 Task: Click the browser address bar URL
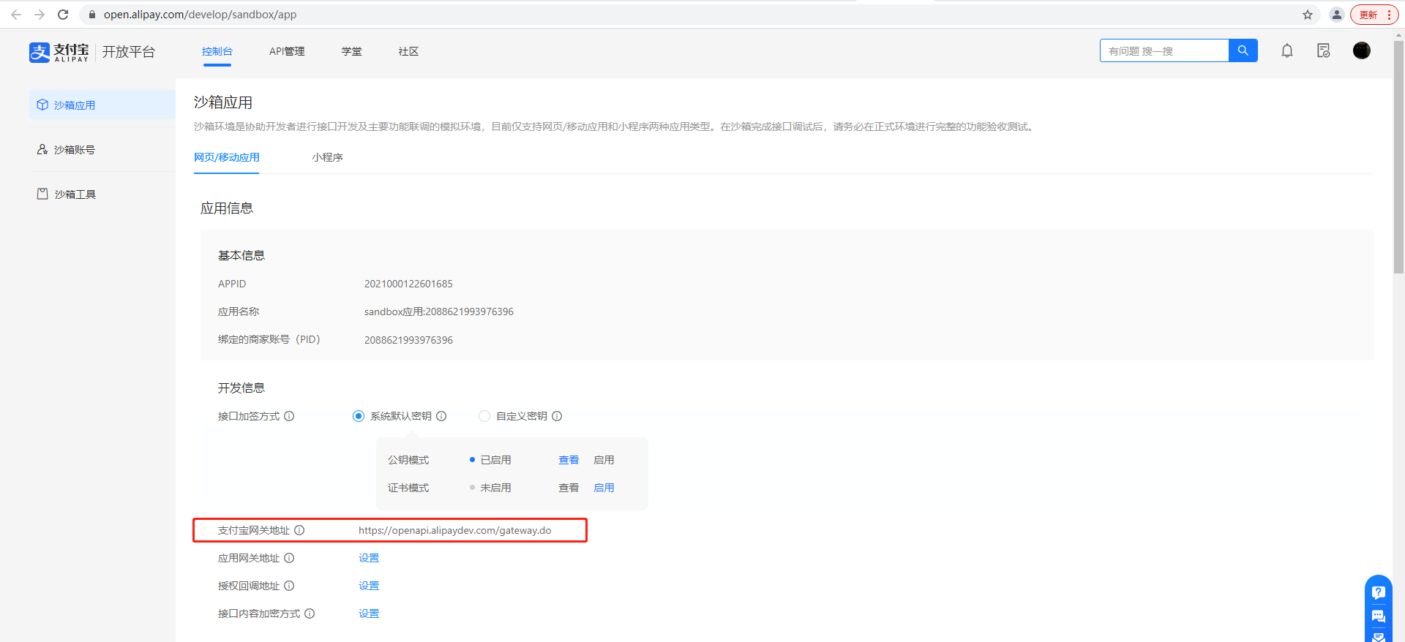pos(200,15)
